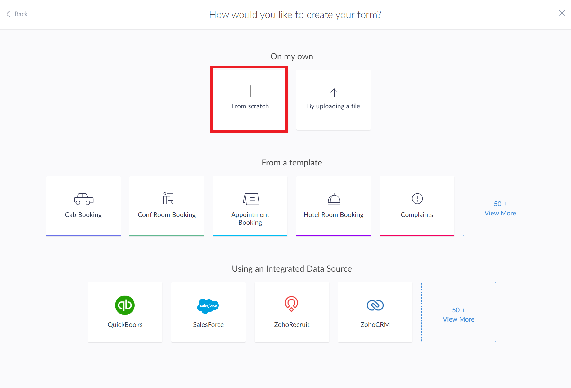The image size is (571, 388).
Task: Select the ZohoCRM infinity logo
Action: click(375, 305)
